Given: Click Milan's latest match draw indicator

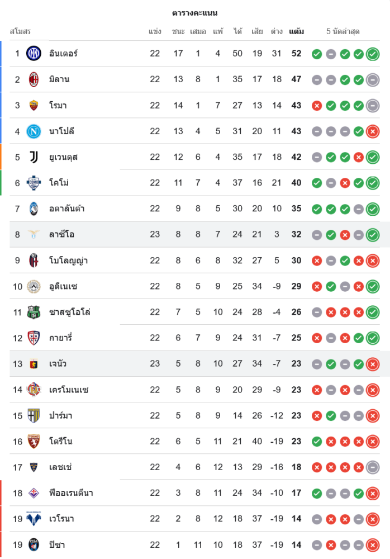Looking at the screenshot, I should 373,80.
